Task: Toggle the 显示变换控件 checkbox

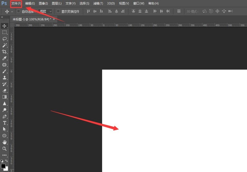Action: (58, 11)
